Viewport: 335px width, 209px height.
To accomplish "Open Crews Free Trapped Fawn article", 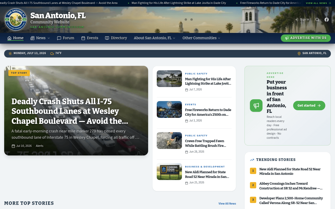I will [x=205, y=143].
